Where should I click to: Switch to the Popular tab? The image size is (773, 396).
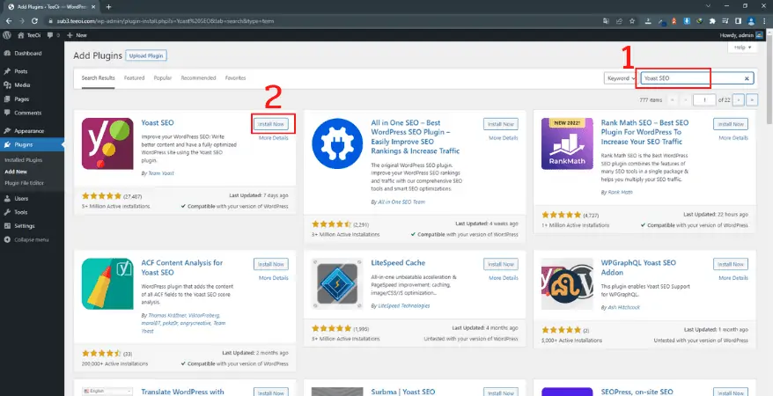click(163, 77)
